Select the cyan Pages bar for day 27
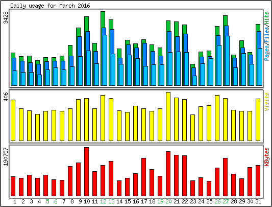Screen dimensions: 272x207 click(x=228, y=61)
